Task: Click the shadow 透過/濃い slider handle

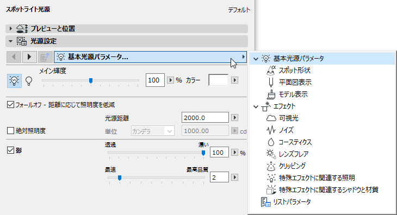Action: click(203, 153)
